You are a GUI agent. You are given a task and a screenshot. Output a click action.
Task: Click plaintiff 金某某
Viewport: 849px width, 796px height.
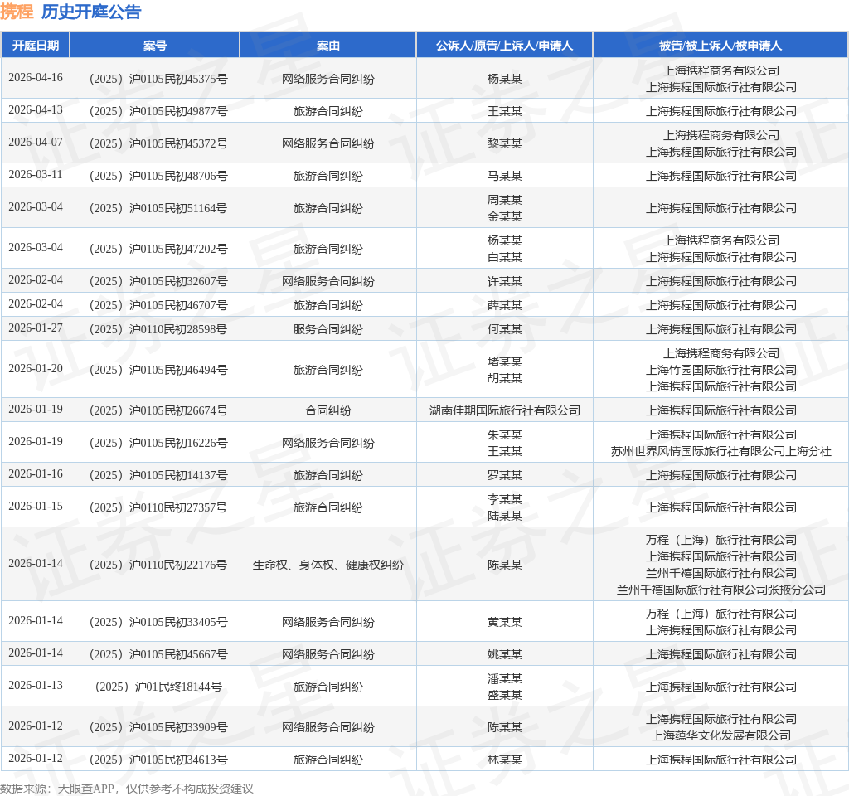(x=505, y=216)
